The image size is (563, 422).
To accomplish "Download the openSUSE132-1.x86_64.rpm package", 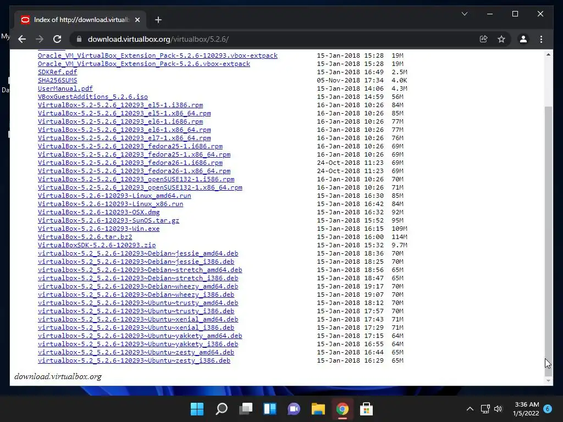I will click(x=140, y=188).
